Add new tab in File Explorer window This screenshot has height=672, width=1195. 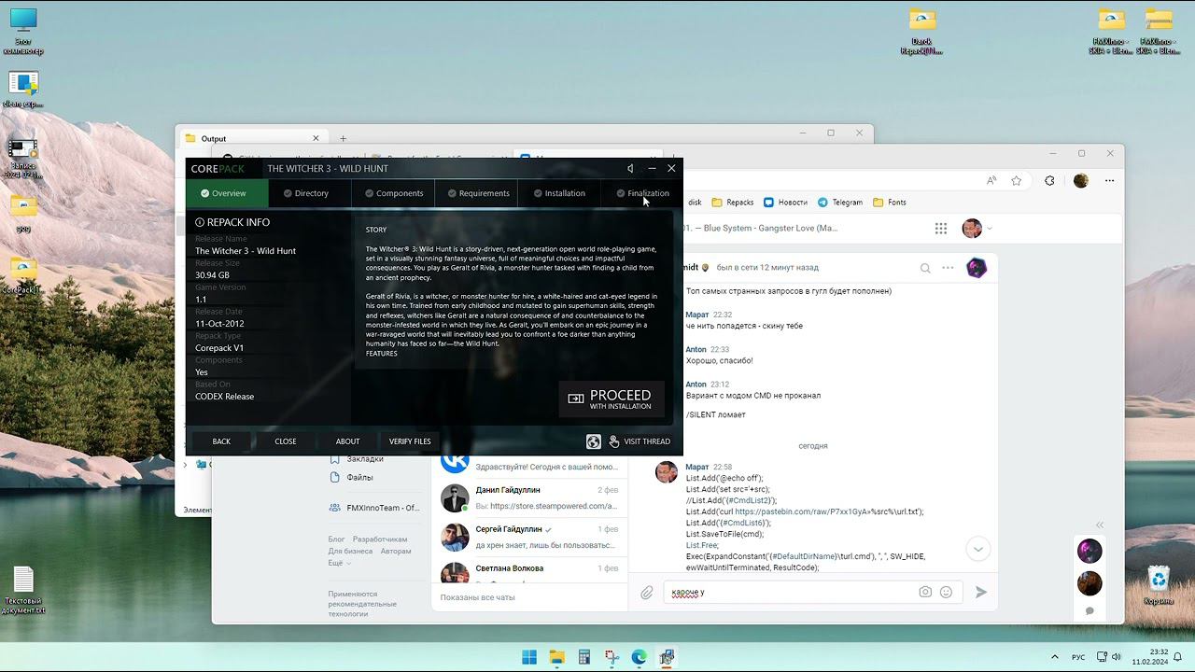tap(343, 138)
